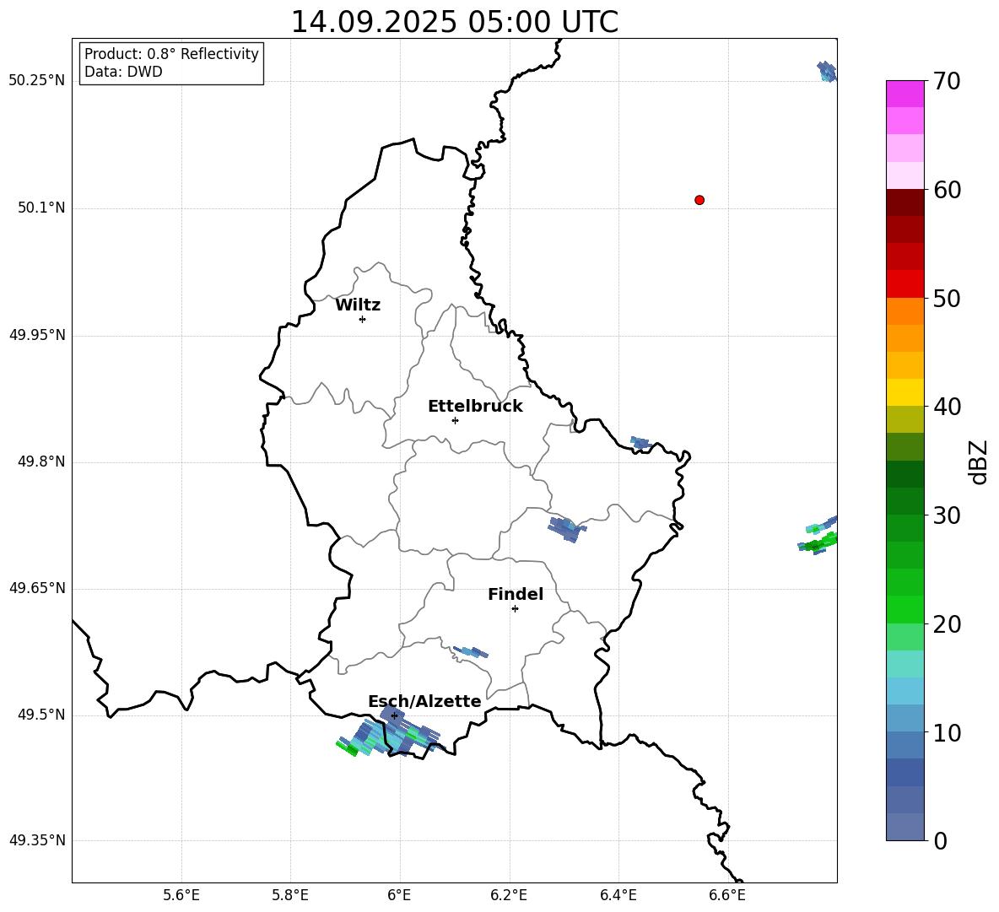
Task: Click the 0 tick label on colorbar
Action: pyautogui.click(x=940, y=841)
